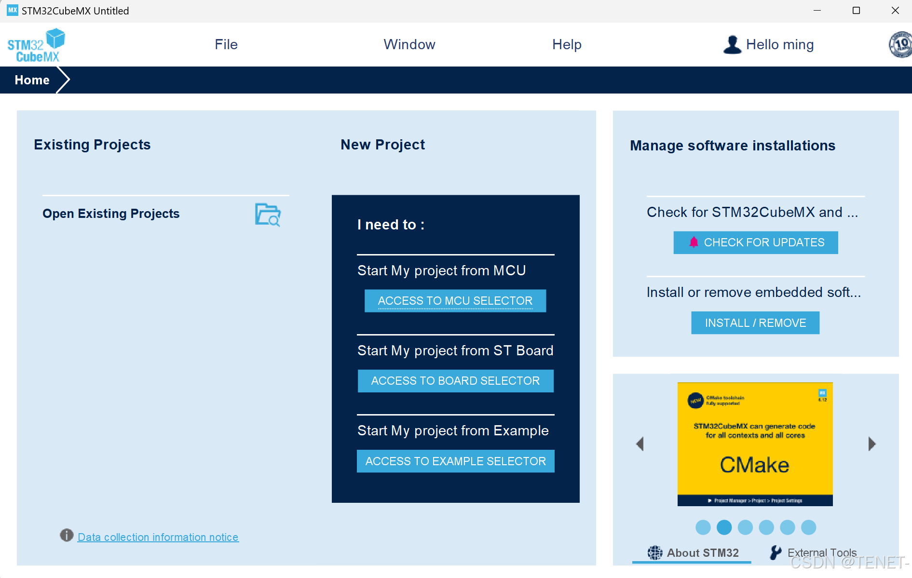Click ACCESS TO MCU SELECTOR button
The height and width of the screenshot is (578, 912).
coord(455,301)
